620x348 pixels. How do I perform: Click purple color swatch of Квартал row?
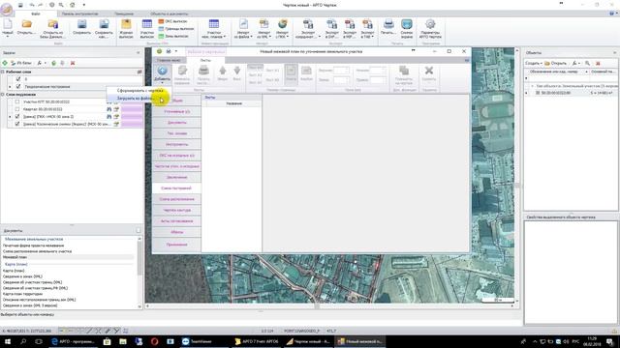[x=132, y=109]
